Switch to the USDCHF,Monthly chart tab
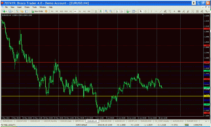 pos(50,121)
